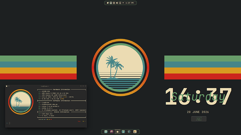The image size is (241, 135).
Task: Select the highlighted terminal dock icon
Action: 117,132
